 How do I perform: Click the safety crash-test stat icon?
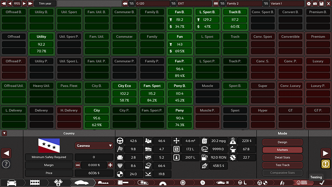120,174
